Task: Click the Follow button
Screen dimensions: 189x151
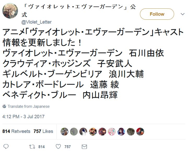Action: [x=157, y=14]
